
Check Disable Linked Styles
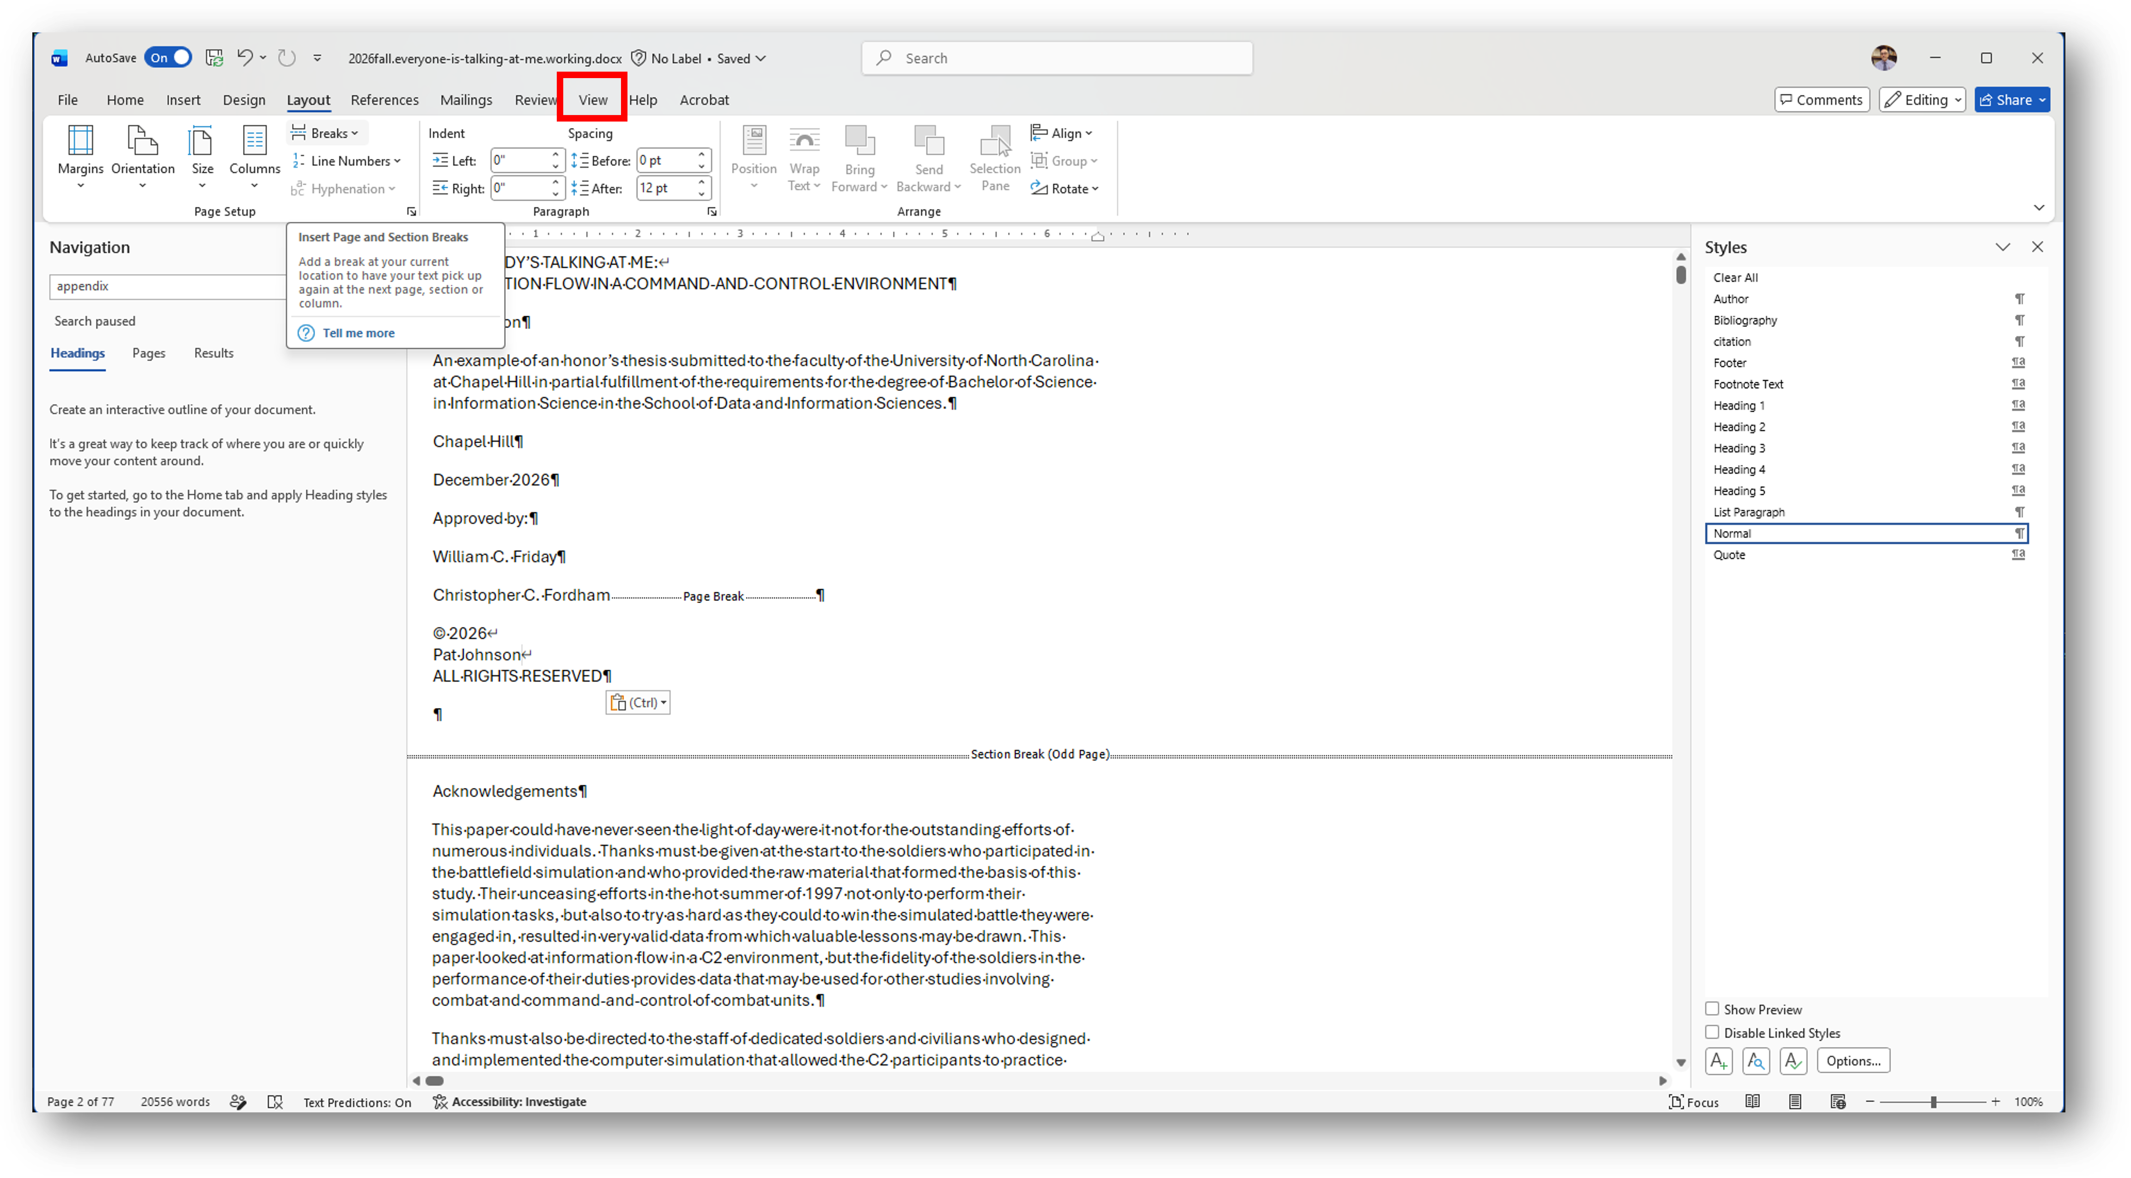click(x=1712, y=1032)
